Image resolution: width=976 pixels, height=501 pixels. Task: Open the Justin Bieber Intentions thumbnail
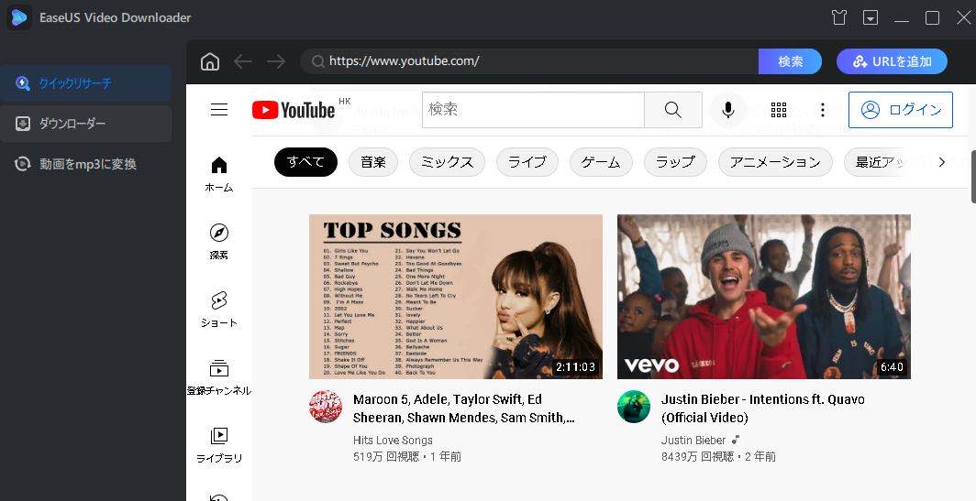click(764, 297)
